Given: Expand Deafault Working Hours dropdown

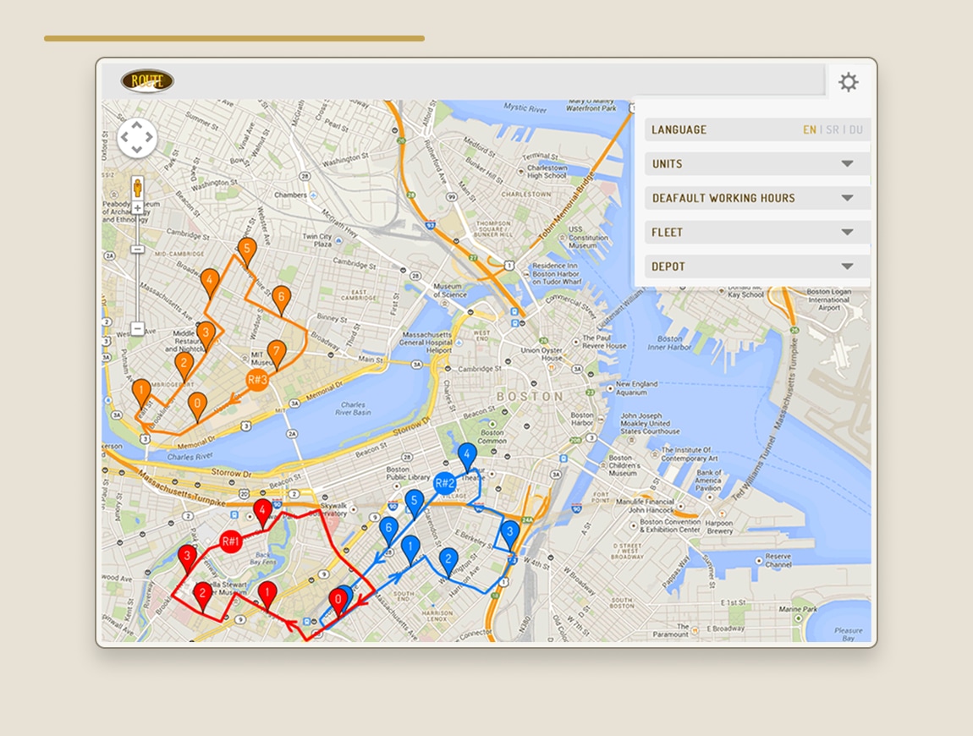Looking at the screenshot, I should coord(757,198).
